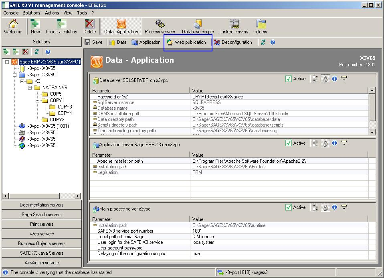Open the View menu
The image size is (384, 278).
point(68,13)
